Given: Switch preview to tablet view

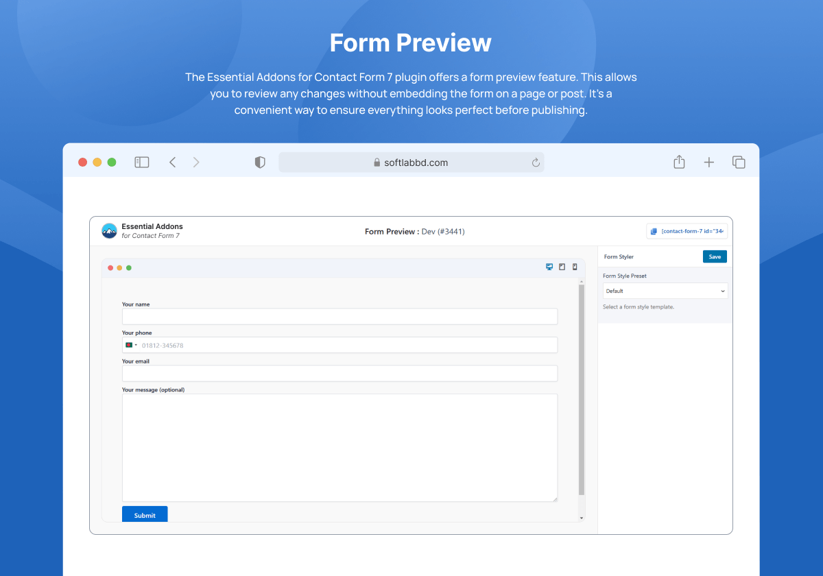Looking at the screenshot, I should click(562, 267).
